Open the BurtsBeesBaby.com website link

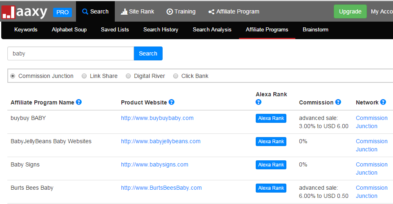161,188
